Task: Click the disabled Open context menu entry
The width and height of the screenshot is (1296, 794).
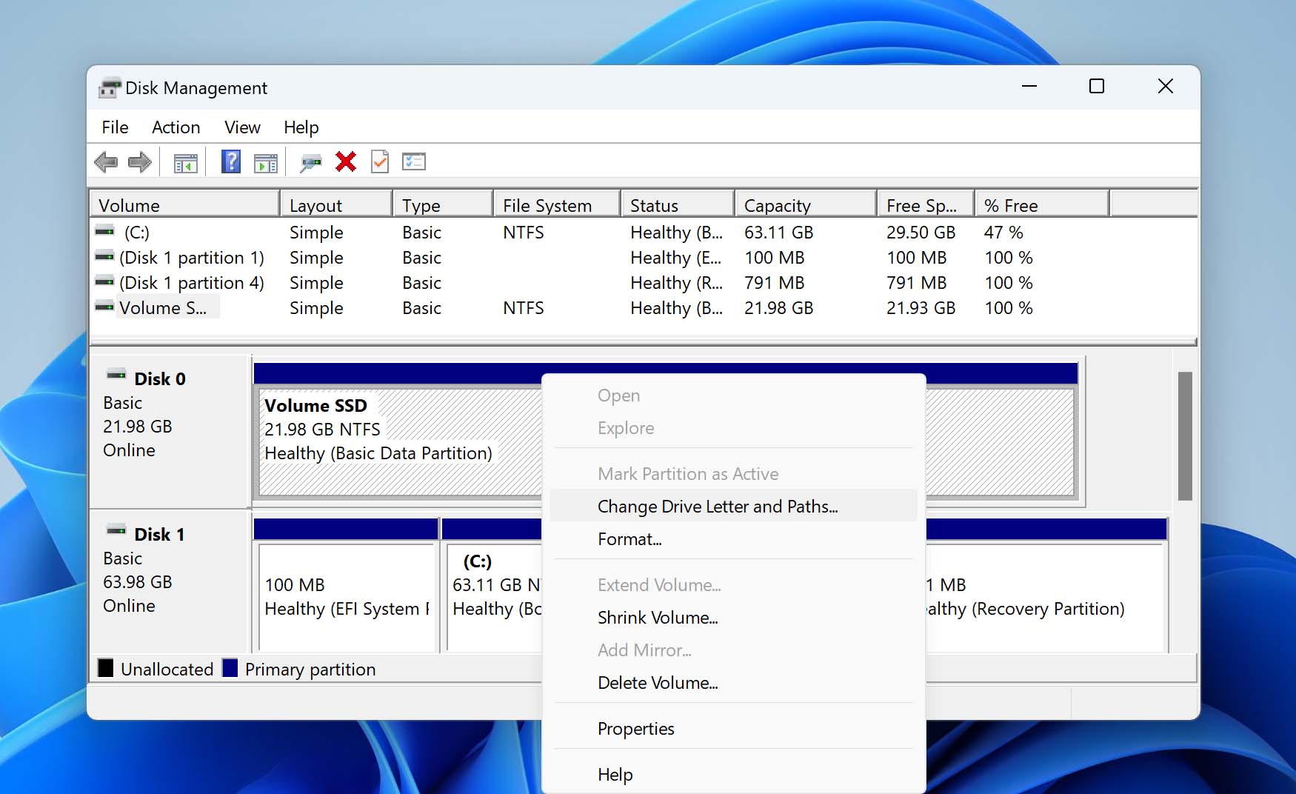Action: (x=733, y=395)
